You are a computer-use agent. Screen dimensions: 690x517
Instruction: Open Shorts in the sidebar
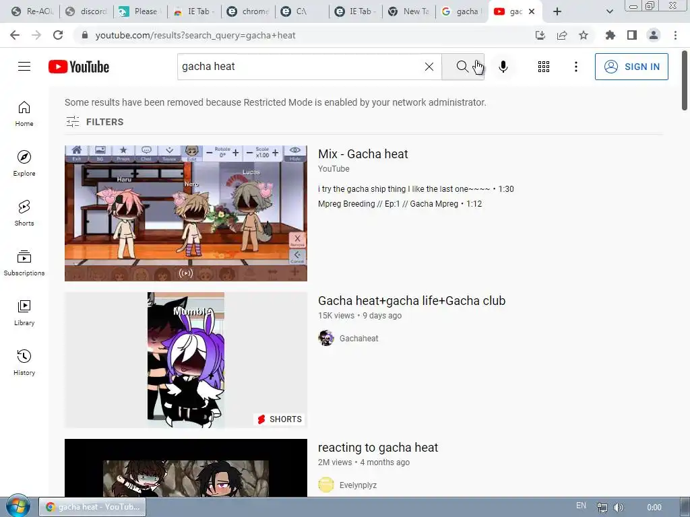pos(24,213)
